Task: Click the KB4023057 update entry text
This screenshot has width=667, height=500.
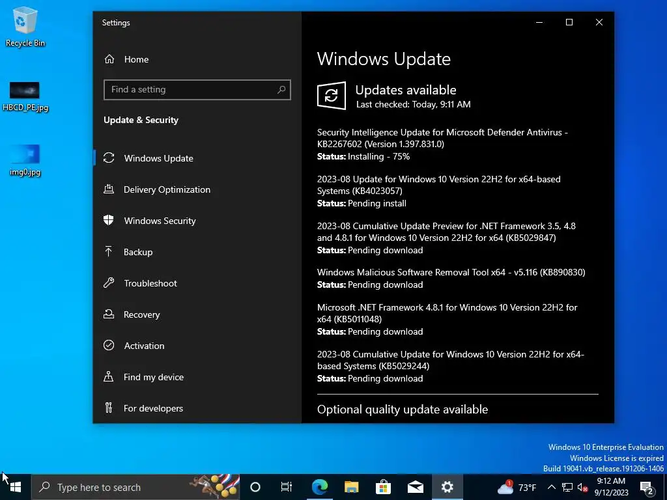Action: (x=438, y=185)
